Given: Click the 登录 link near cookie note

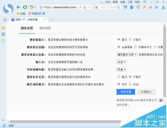Looking at the screenshot, I should click(161, 100).
